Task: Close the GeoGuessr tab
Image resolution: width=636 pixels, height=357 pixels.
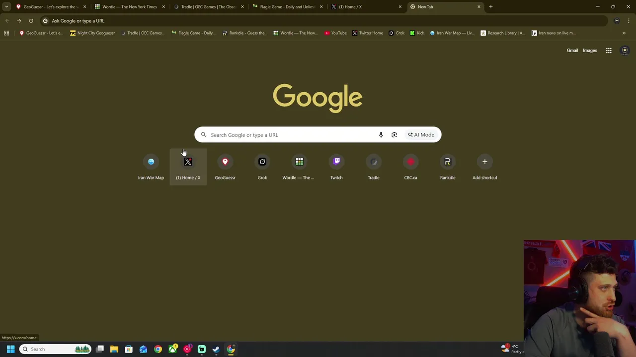Action: [x=84, y=6]
